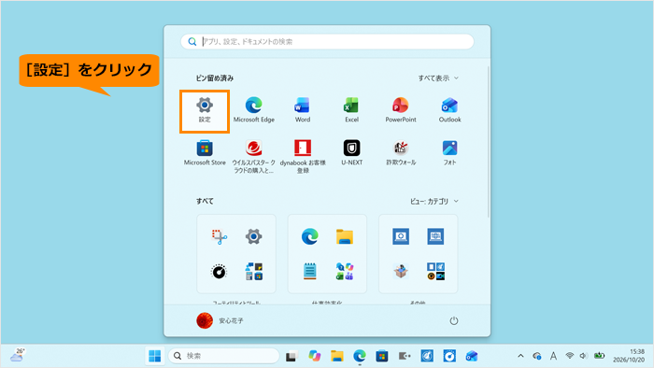Open Excel from pinned apps
654x368 pixels.
pyautogui.click(x=351, y=110)
